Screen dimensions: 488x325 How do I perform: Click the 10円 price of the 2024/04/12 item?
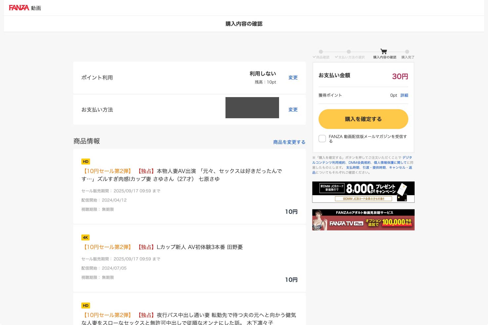click(x=291, y=212)
